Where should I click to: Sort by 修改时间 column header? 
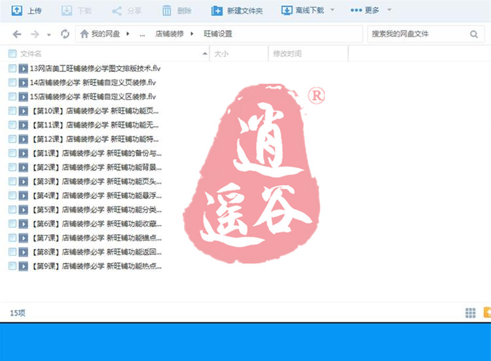pos(287,54)
